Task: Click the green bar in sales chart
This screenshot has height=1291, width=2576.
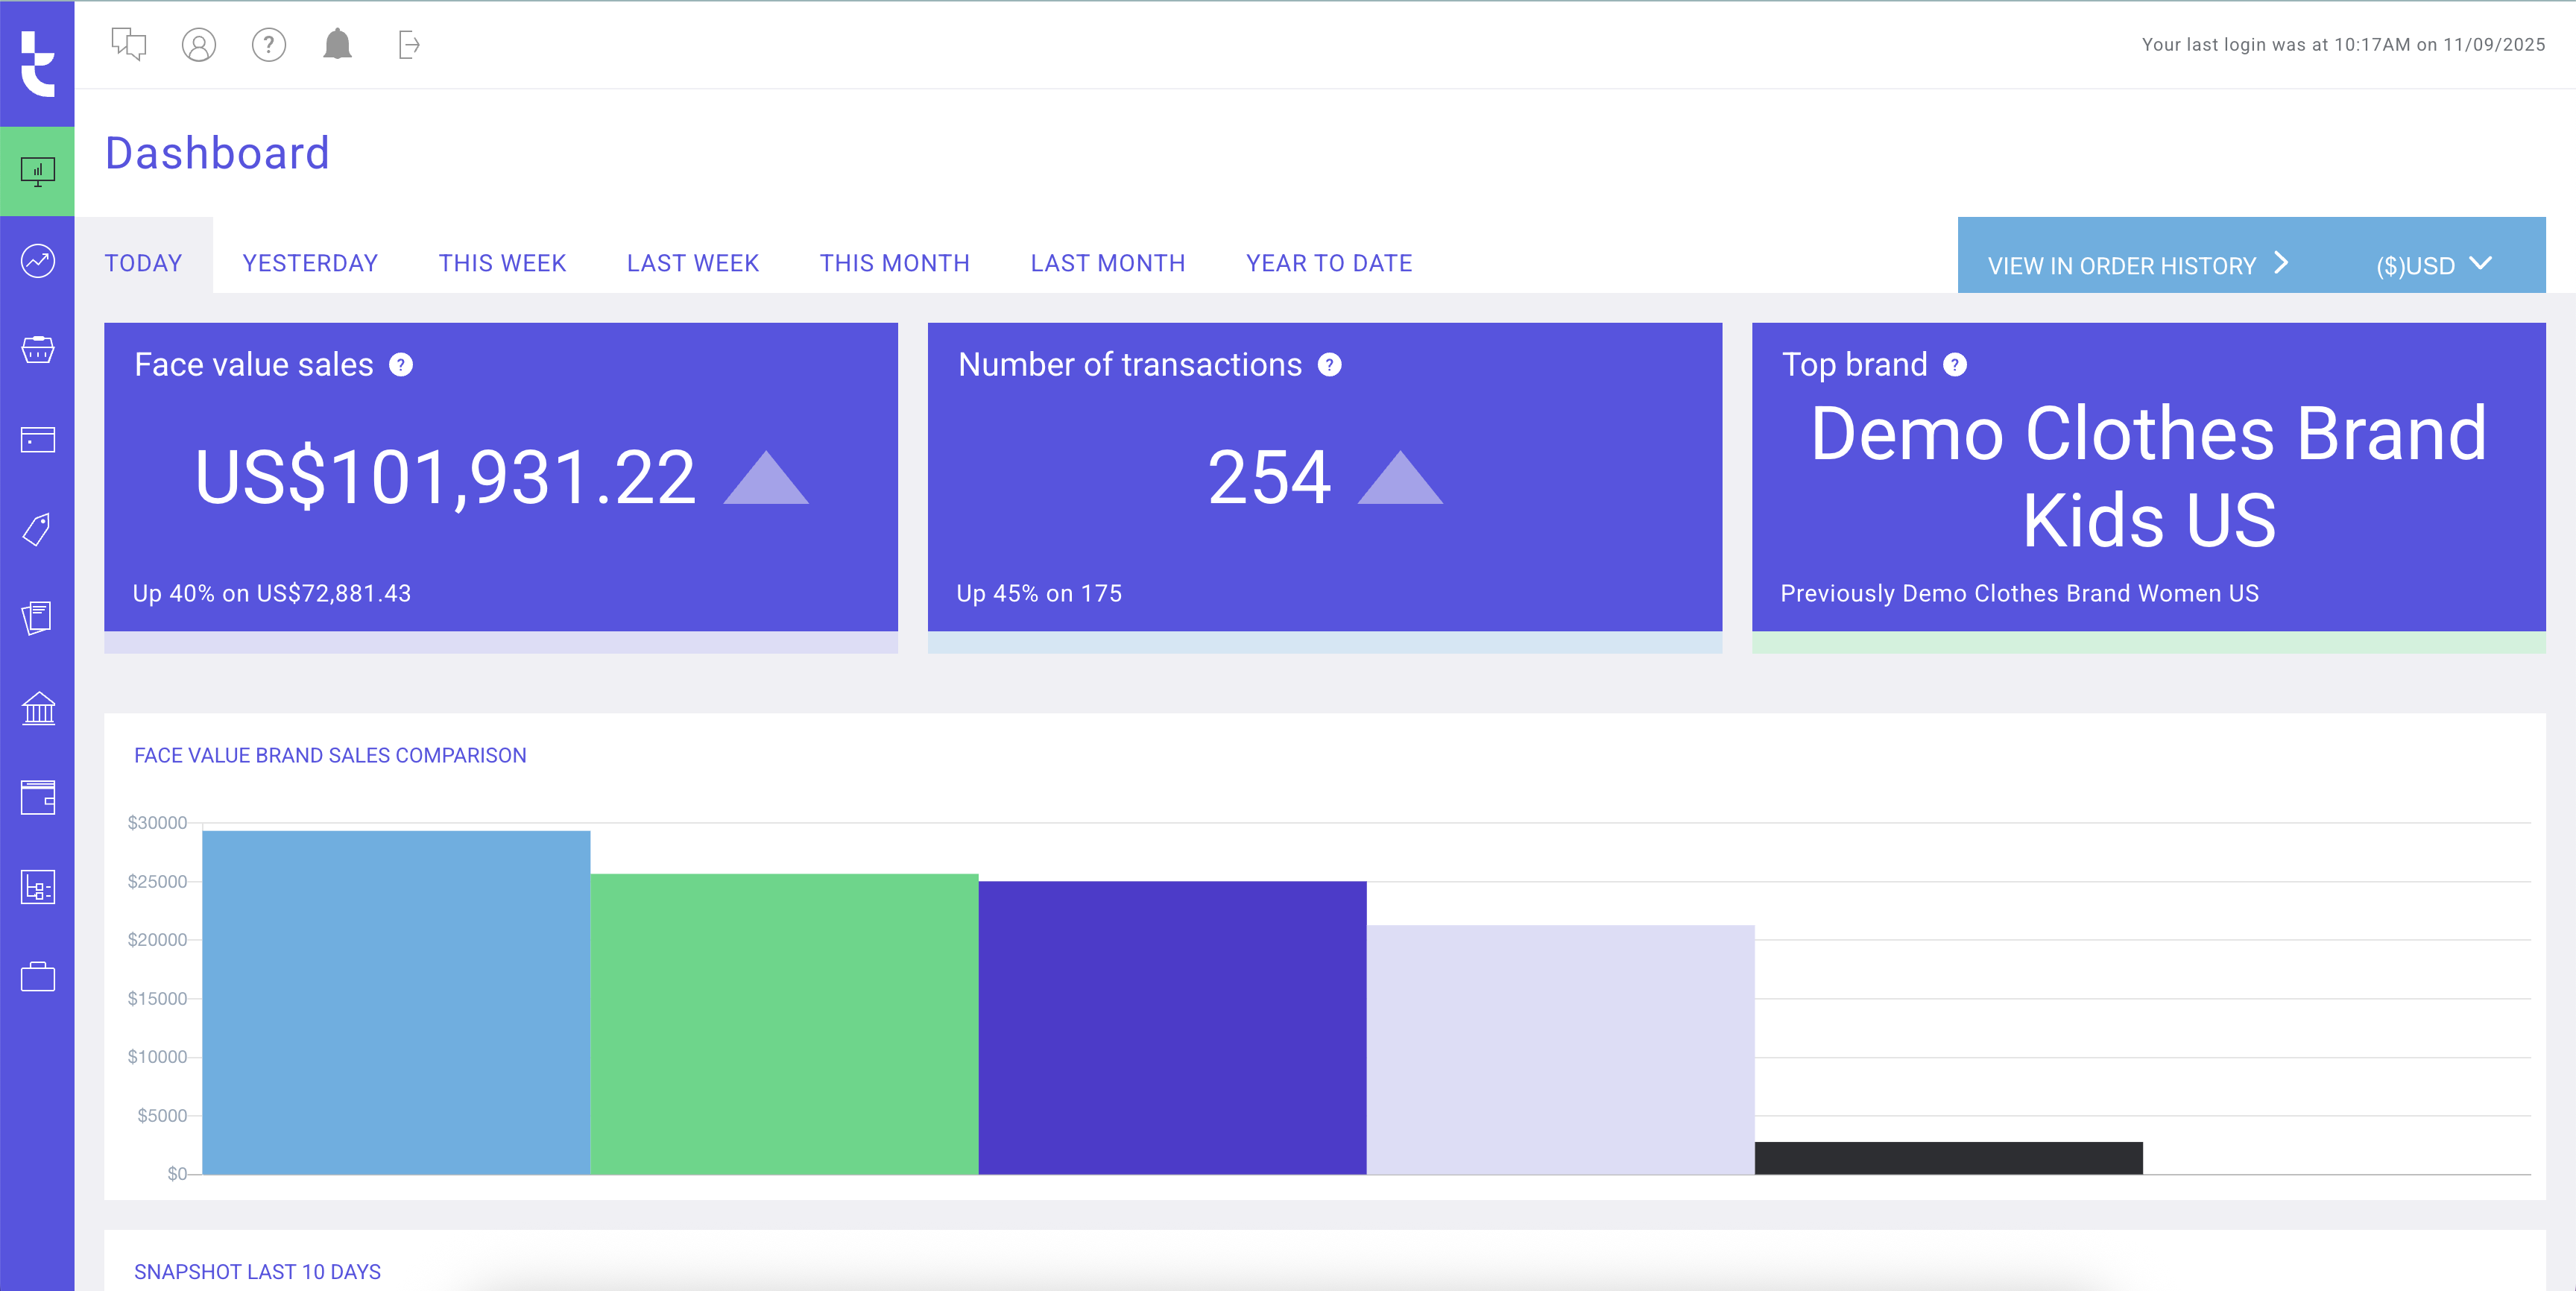Action: 784,1023
